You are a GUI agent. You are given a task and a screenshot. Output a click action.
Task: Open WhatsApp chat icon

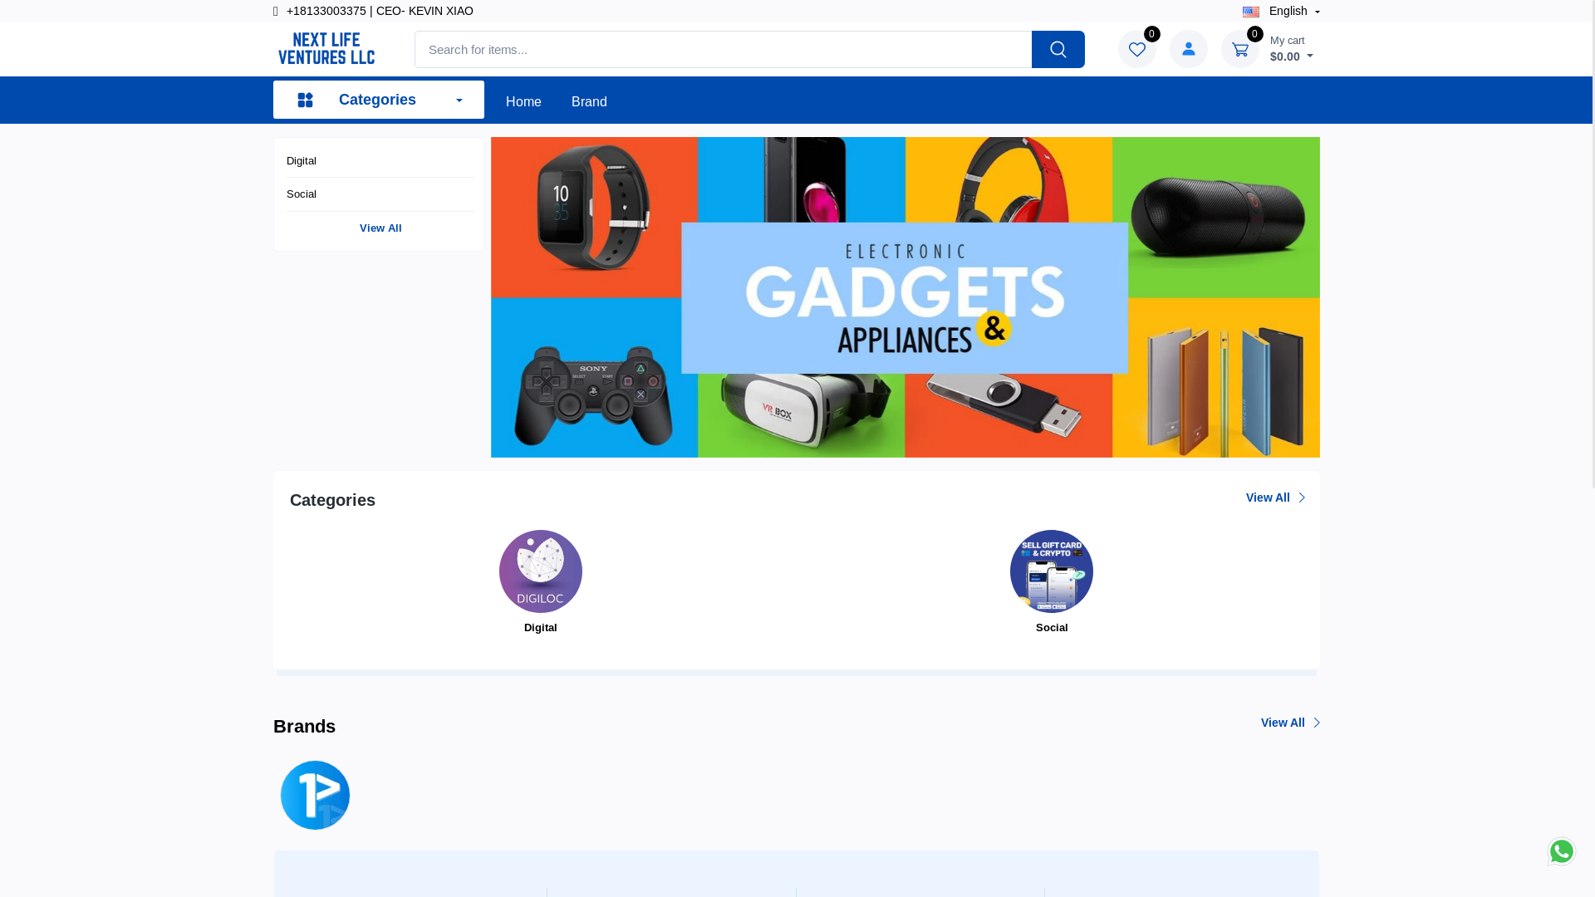point(1561,851)
